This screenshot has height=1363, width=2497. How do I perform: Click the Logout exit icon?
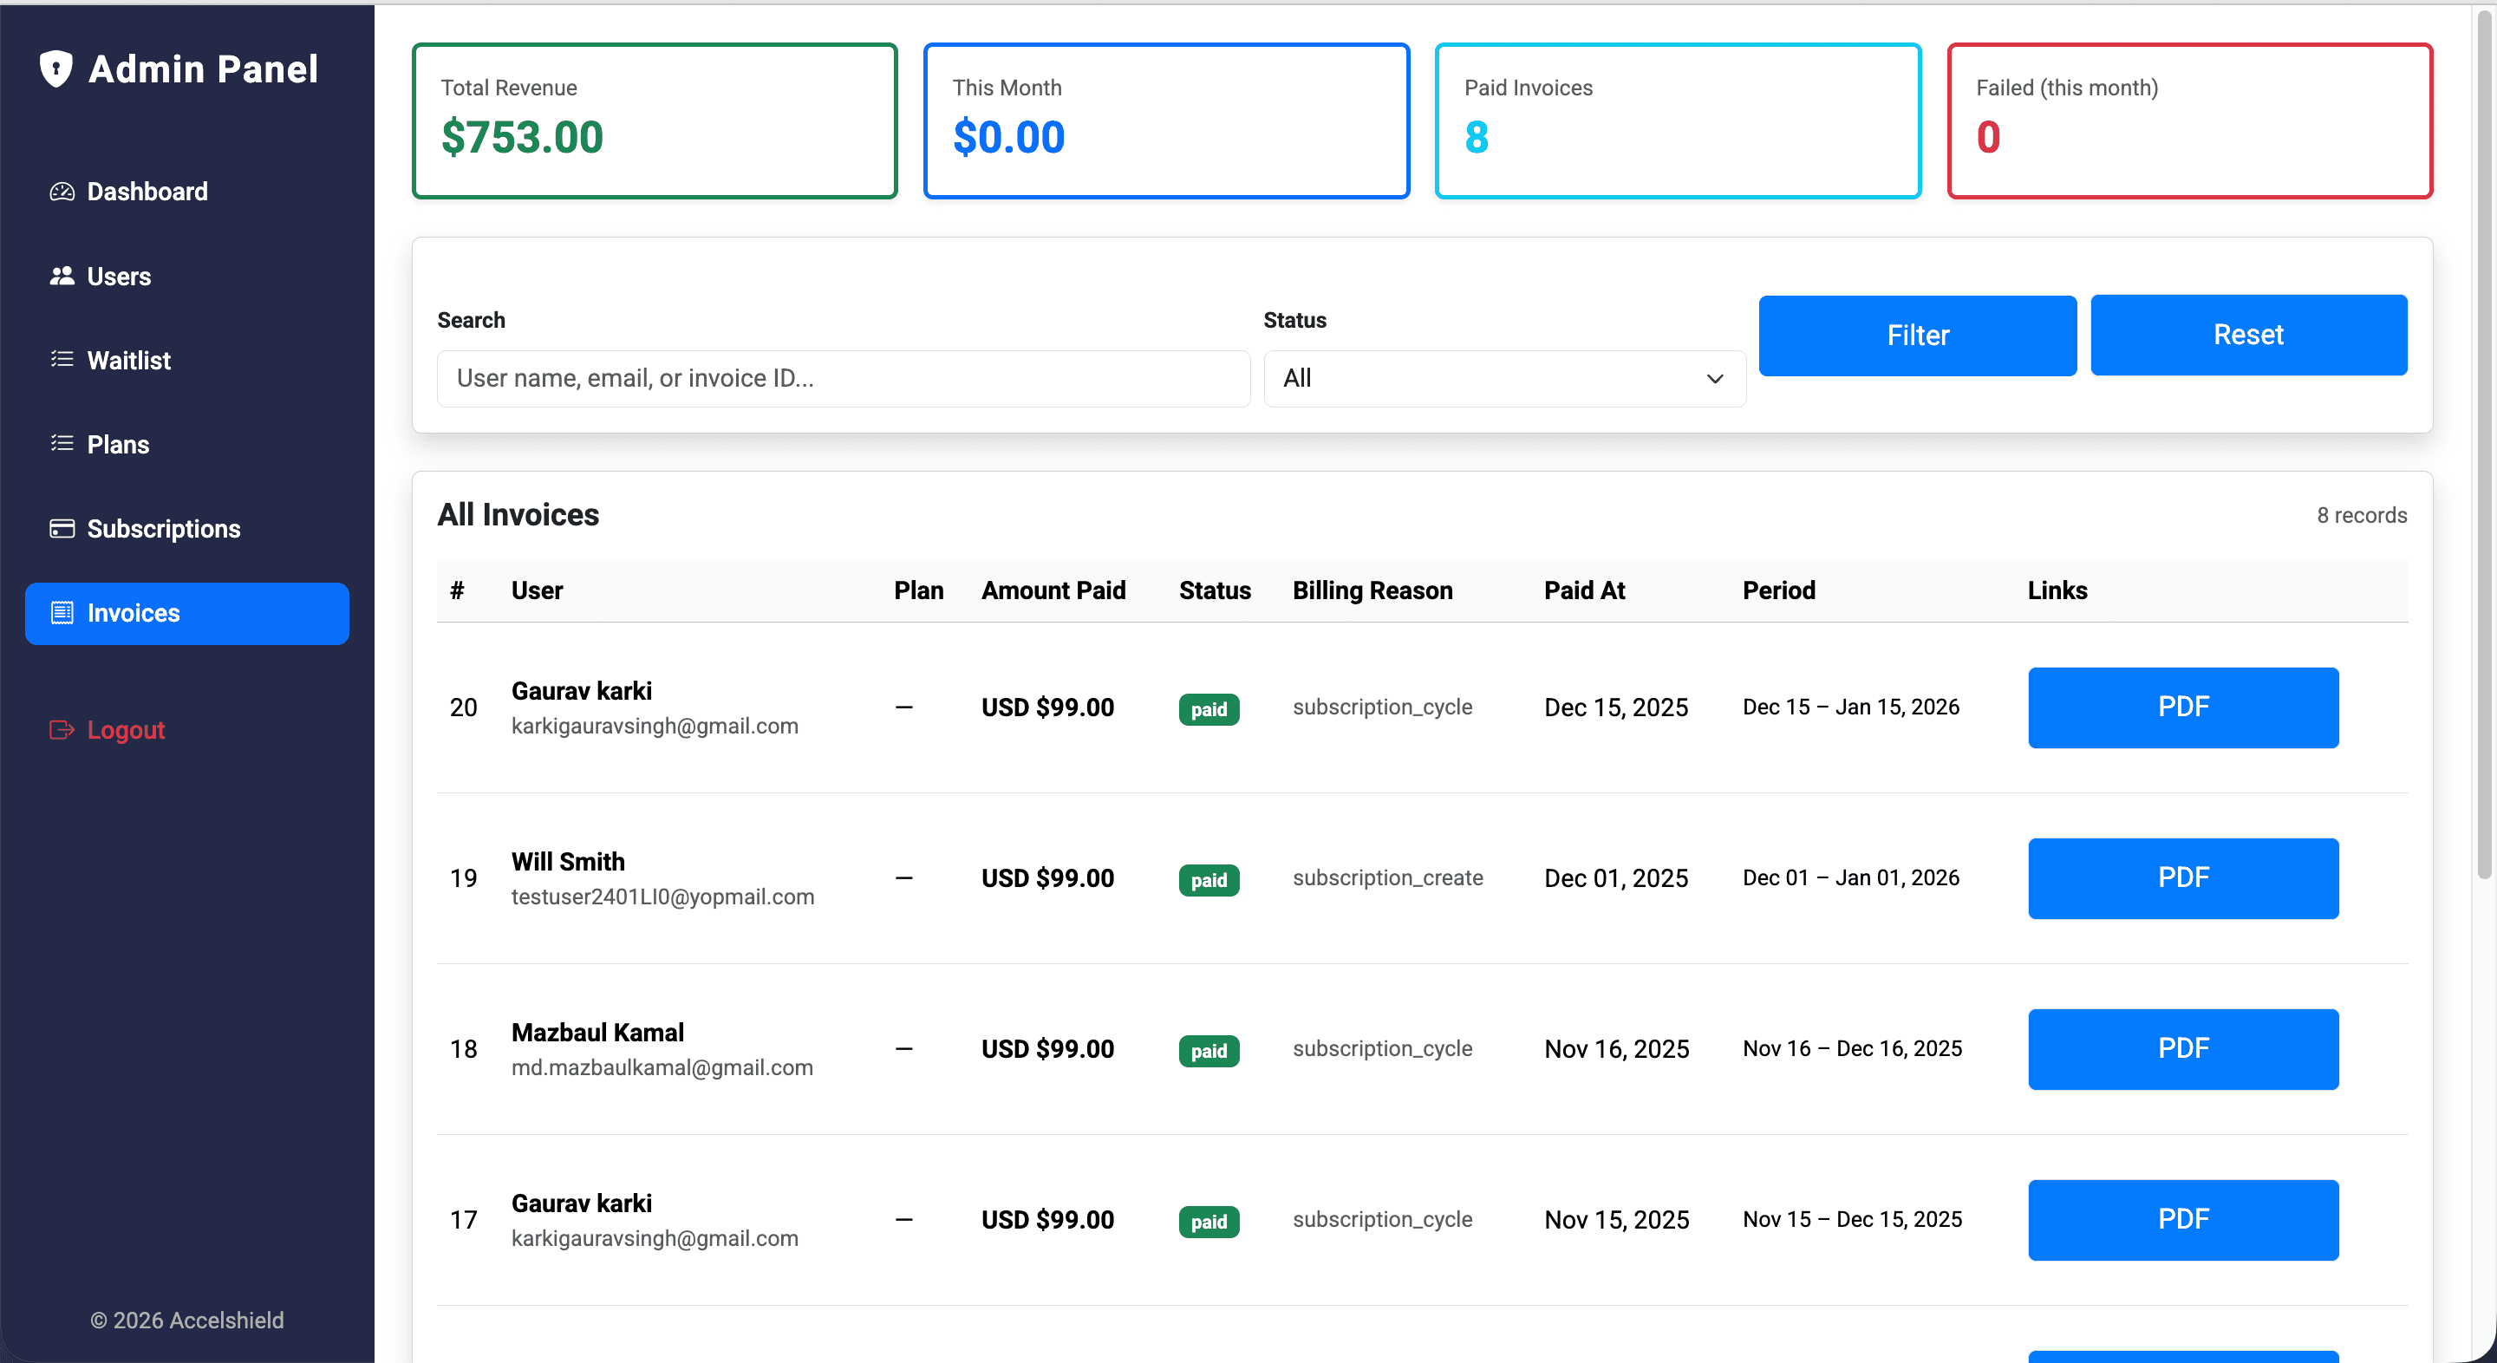coord(62,730)
